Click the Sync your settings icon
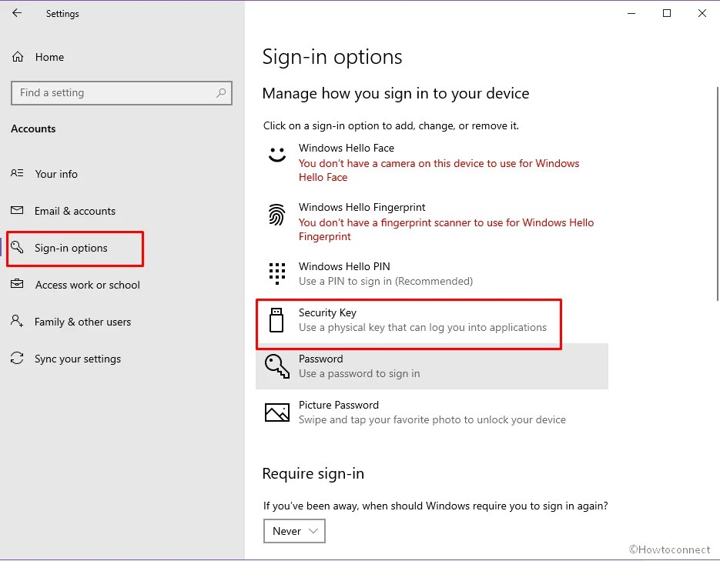Viewport: 720px width, 561px height. click(18, 359)
